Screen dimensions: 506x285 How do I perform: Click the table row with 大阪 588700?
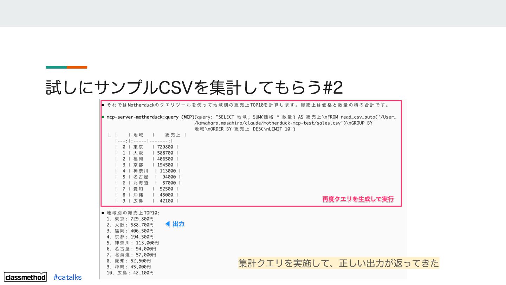click(147, 153)
